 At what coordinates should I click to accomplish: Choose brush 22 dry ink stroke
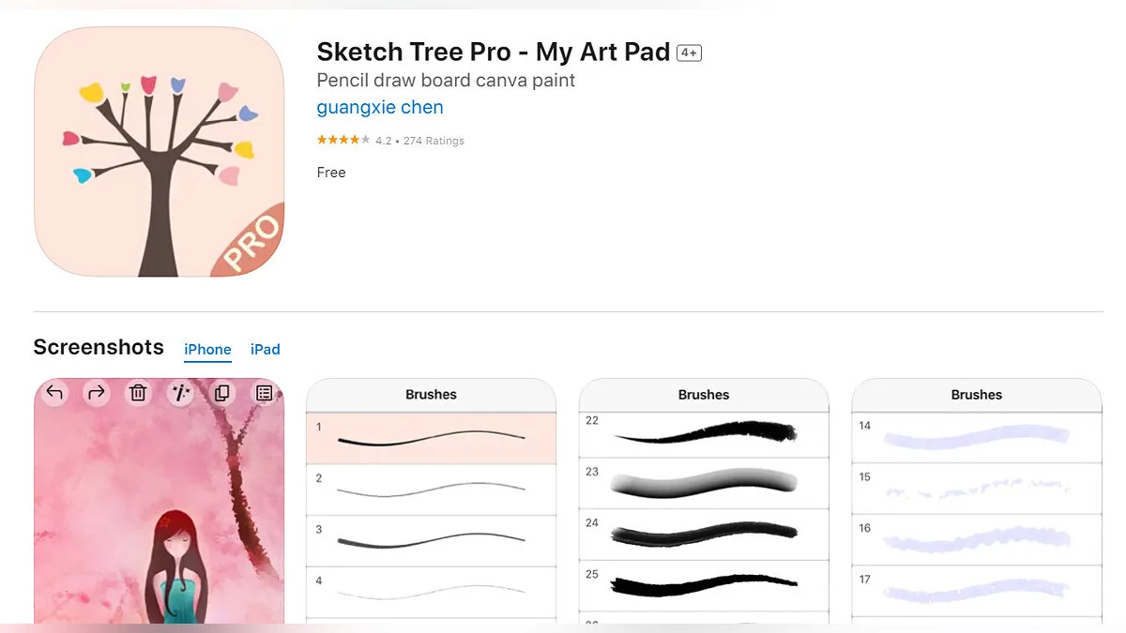coord(704,433)
